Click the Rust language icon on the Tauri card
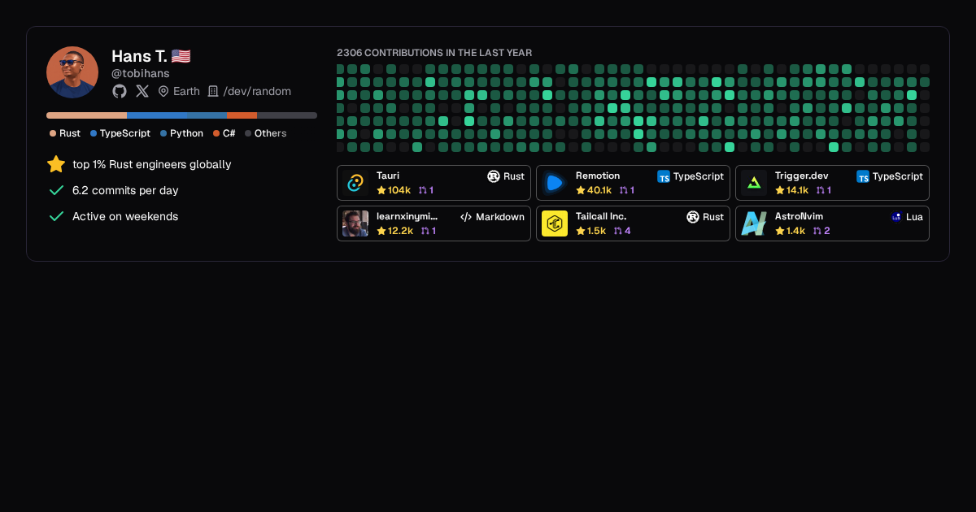This screenshot has width=976, height=512. 494,176
